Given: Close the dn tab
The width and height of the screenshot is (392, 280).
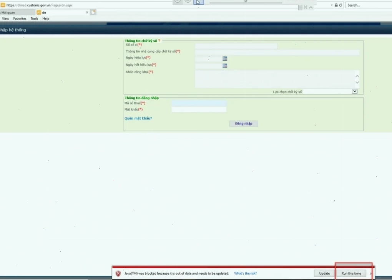Looking at the screenshot, I should [x=87, y=12].
